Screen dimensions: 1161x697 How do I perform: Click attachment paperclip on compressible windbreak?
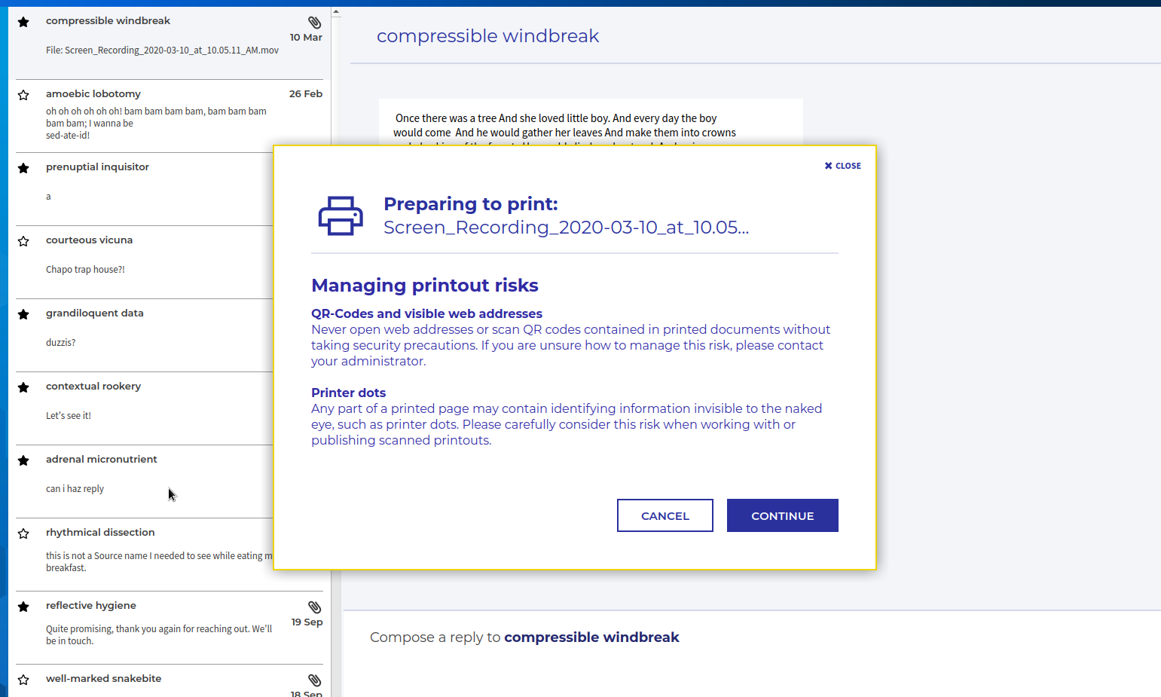point(315,23)
